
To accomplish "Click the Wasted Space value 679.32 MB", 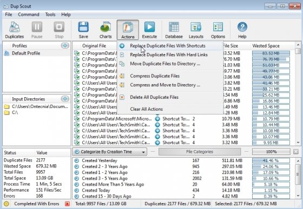I will pos(46,166).
